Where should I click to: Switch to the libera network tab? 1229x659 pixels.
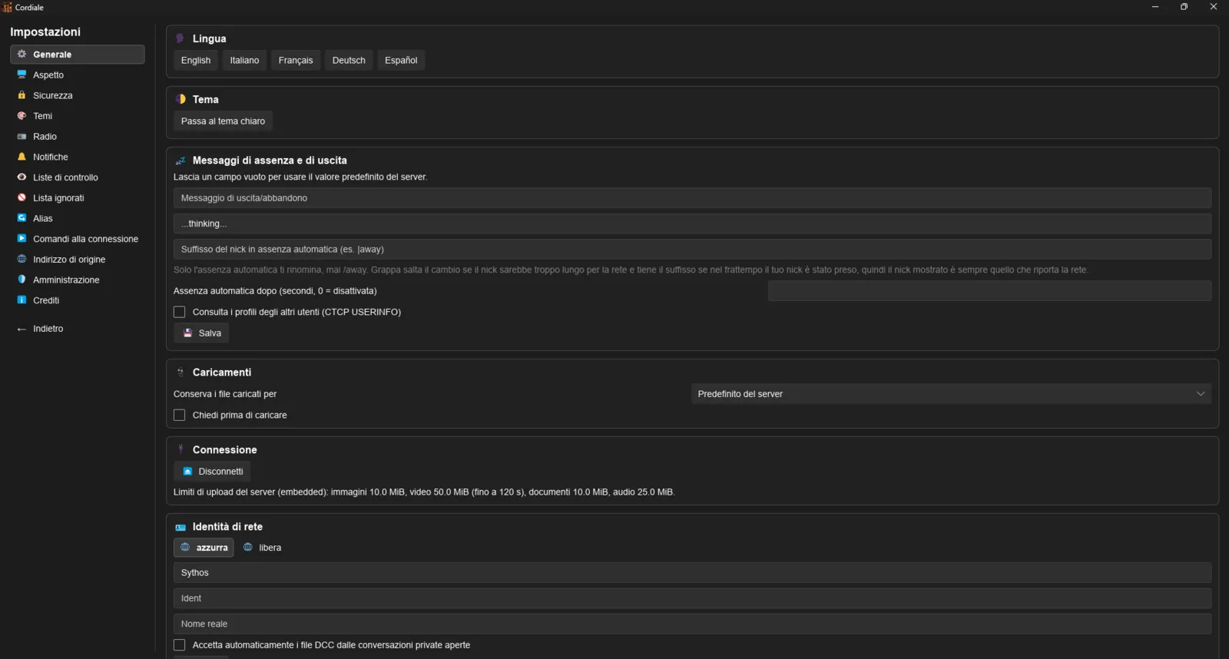click(262, 548)
